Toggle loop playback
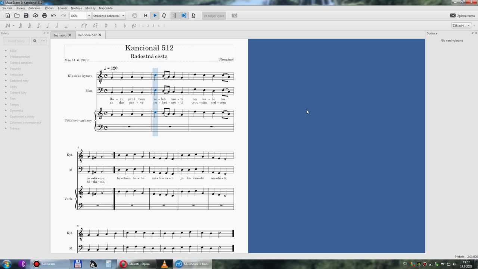This screenshot has height=269, width=478. tap(164, 16)
